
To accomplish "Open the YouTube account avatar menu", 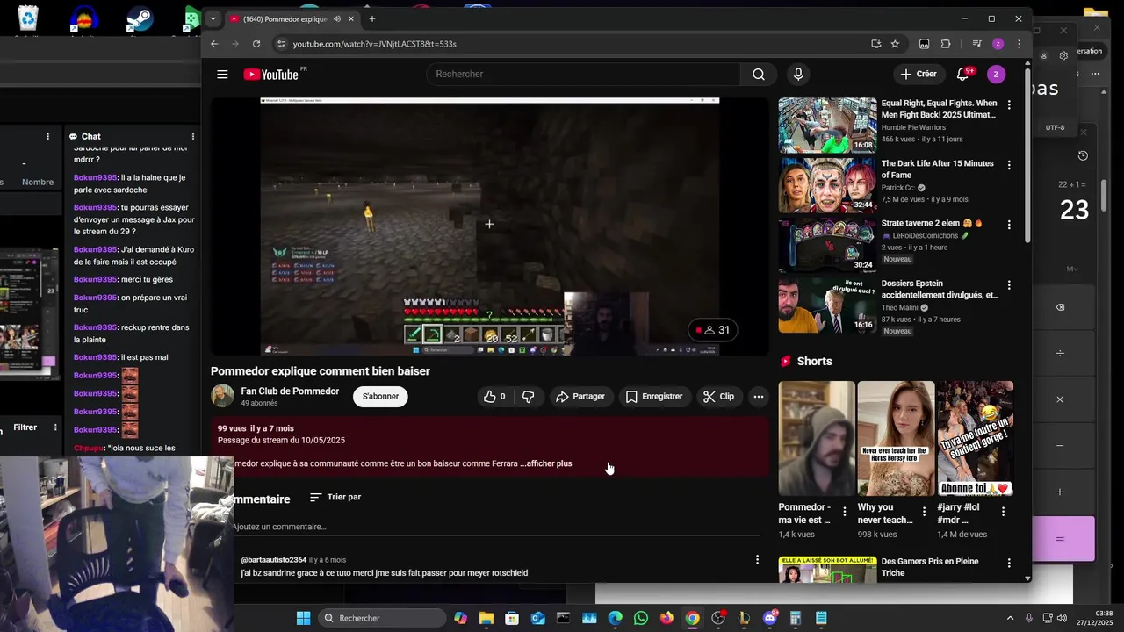I will [x=996, y=75].
